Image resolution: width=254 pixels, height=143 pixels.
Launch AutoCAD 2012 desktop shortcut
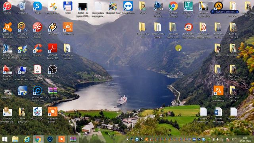tap(7, 73)
